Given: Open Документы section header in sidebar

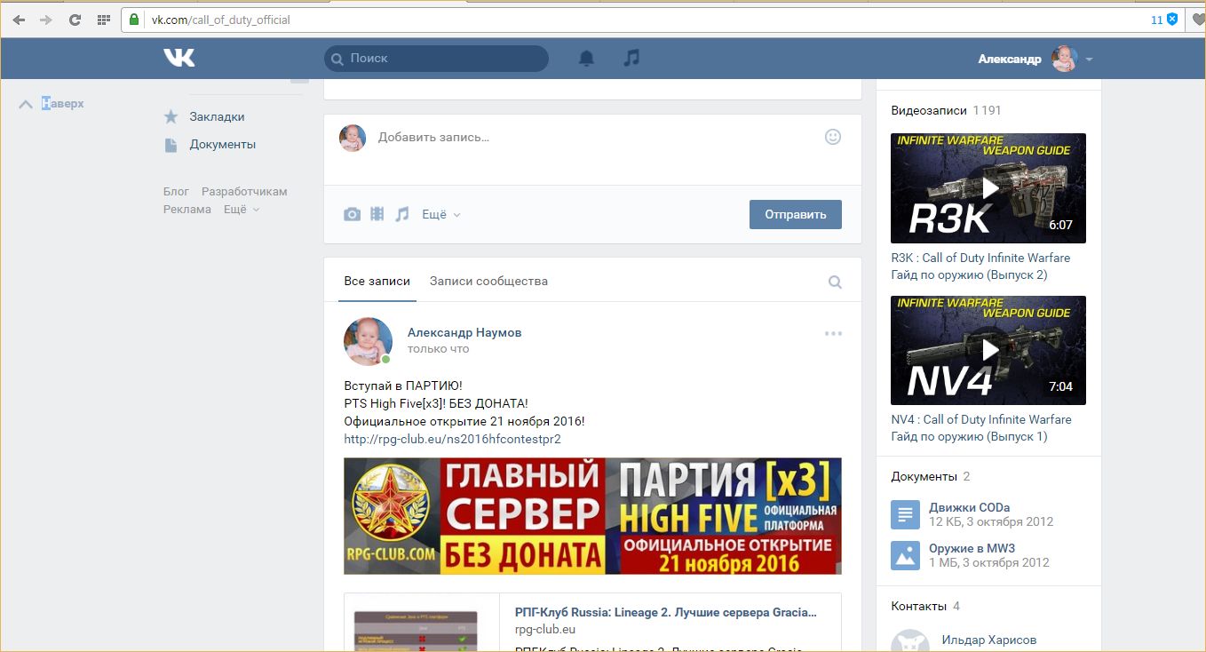Looking at the screenshot, I should click(924, 476).
